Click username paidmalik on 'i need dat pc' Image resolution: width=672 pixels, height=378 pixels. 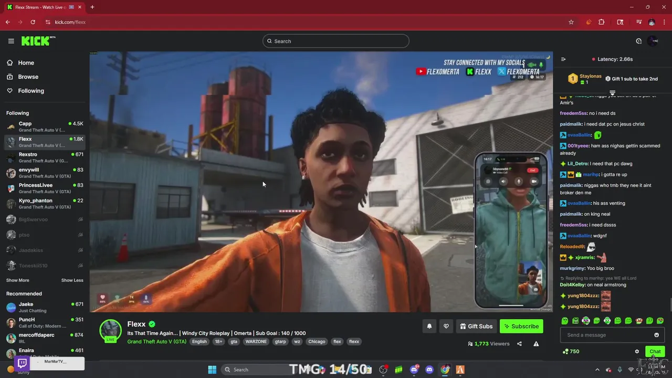click(571, 124)
